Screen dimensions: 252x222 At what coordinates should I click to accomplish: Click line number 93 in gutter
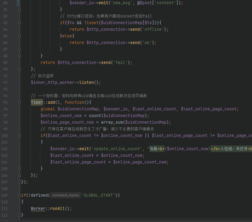tap(5, 89)
